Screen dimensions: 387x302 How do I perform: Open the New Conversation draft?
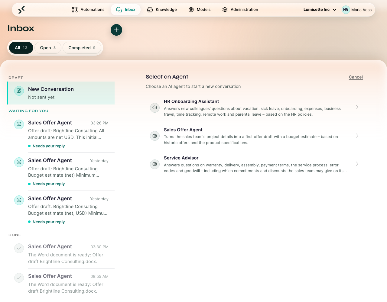pyautogui.click(x=61, y=93)
